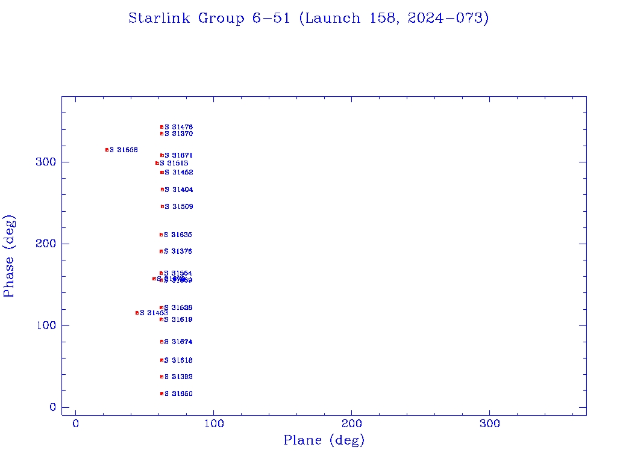Select the 'S 31513' satellite label
The height and width of the screenshot is (462, 617).
pyautogui.click(x=174, y=163)
